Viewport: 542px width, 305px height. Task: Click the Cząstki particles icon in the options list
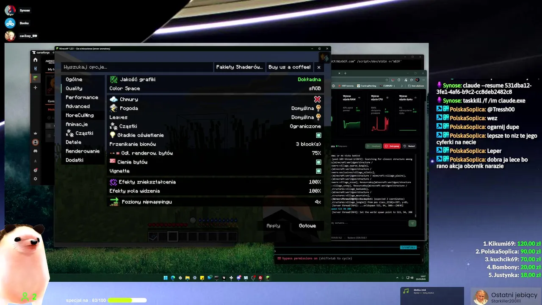click(x=113, y=126)
